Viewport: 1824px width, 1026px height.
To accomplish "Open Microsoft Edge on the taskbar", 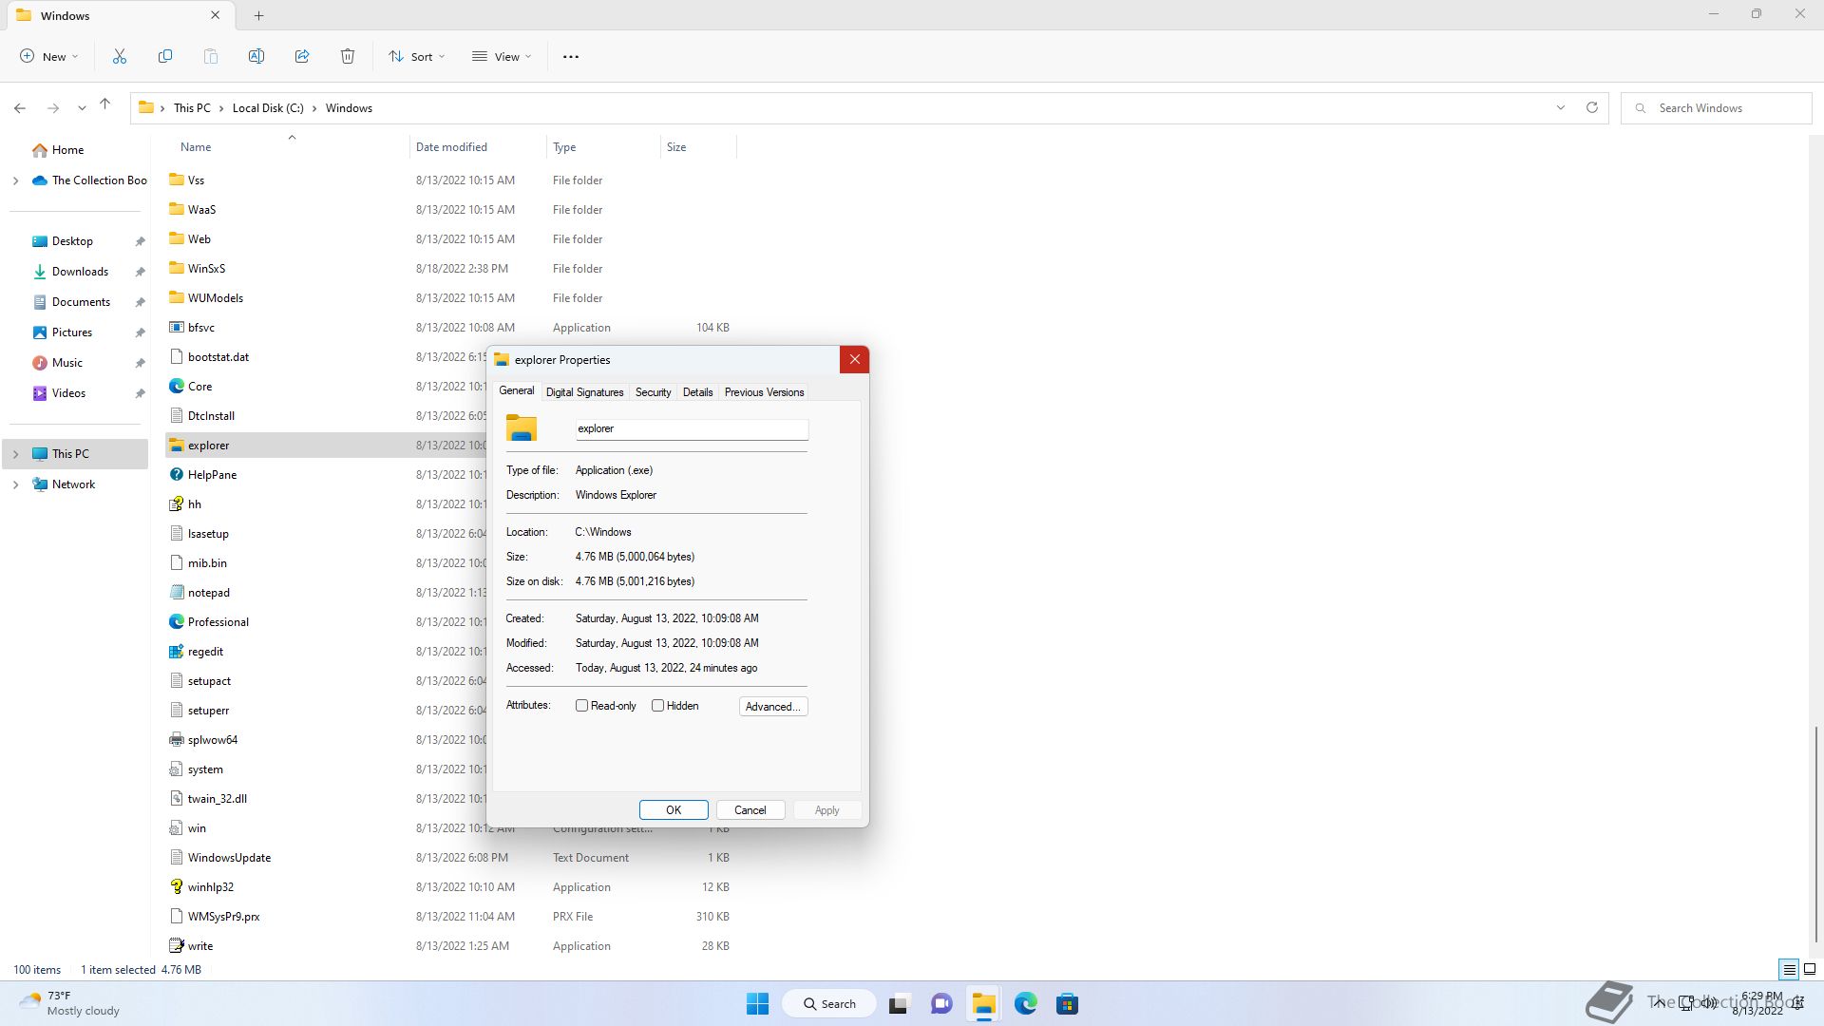I will click(1026, 1004).
